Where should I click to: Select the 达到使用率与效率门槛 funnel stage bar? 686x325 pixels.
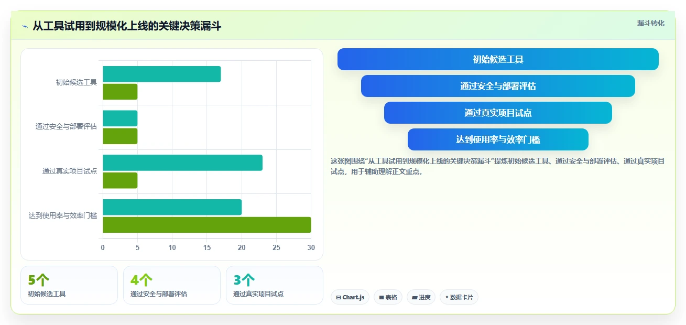click(498, 139)
